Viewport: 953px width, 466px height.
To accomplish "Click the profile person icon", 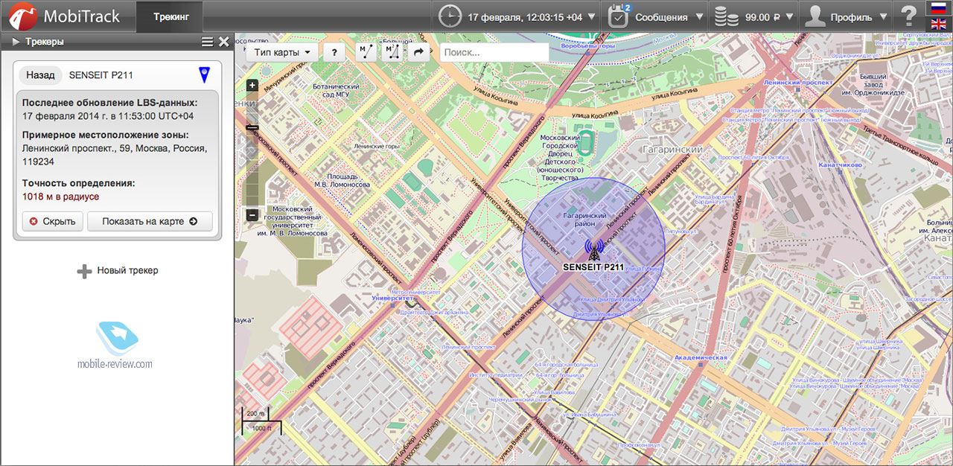I will 816,16.
